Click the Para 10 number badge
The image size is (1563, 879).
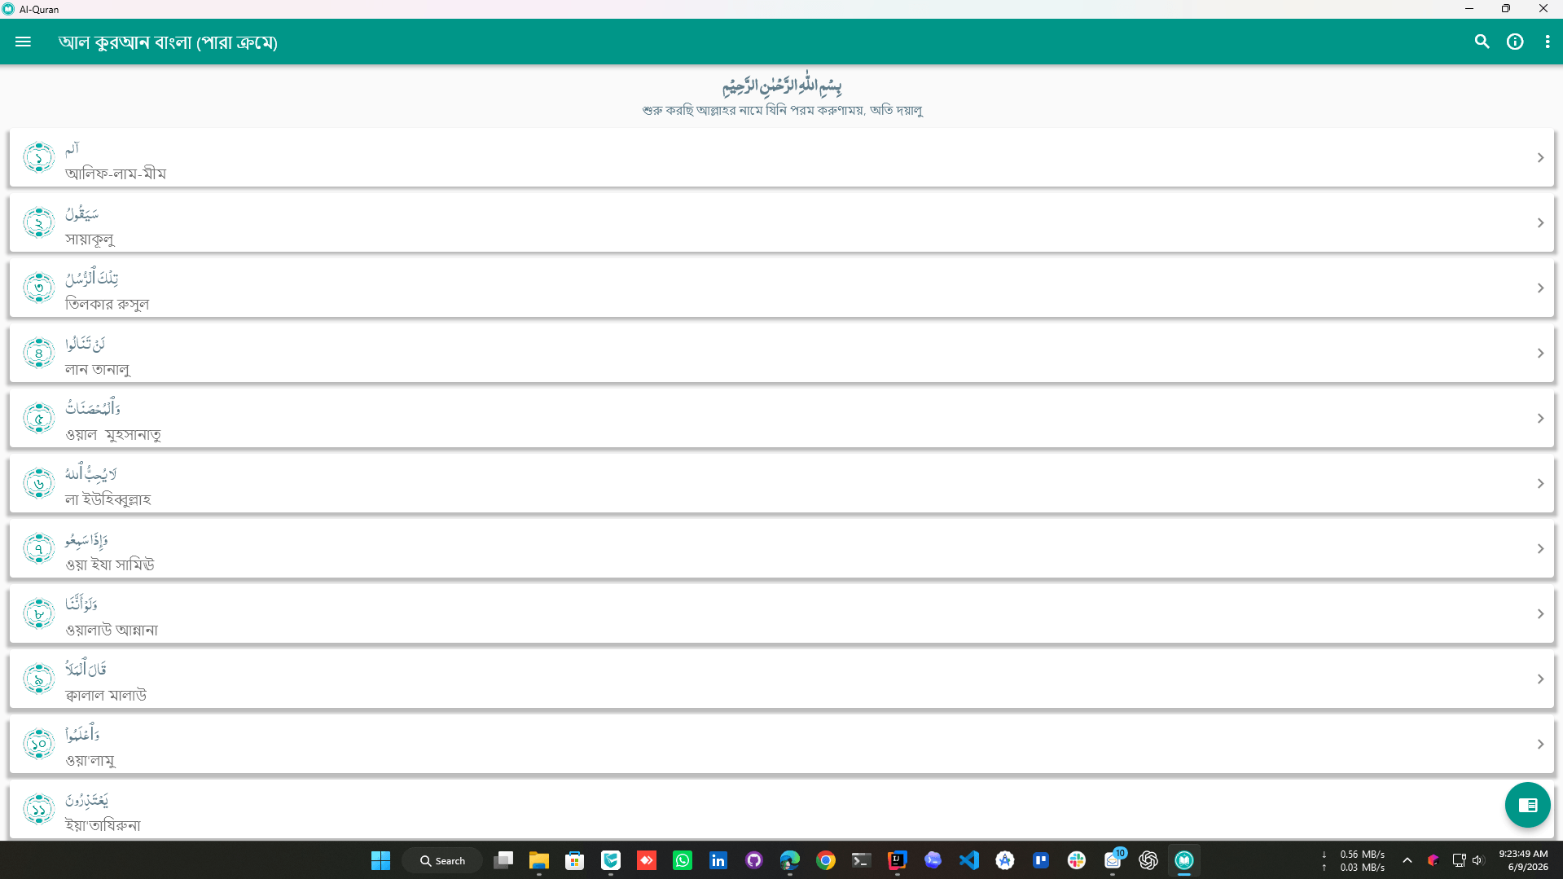pyautogui.click(x=38, y=744)
